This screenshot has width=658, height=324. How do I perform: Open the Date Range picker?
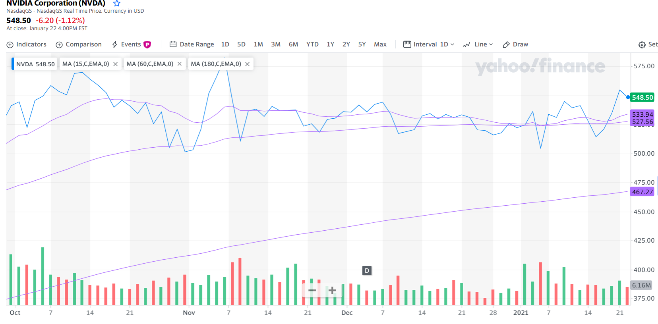point(192,44)
